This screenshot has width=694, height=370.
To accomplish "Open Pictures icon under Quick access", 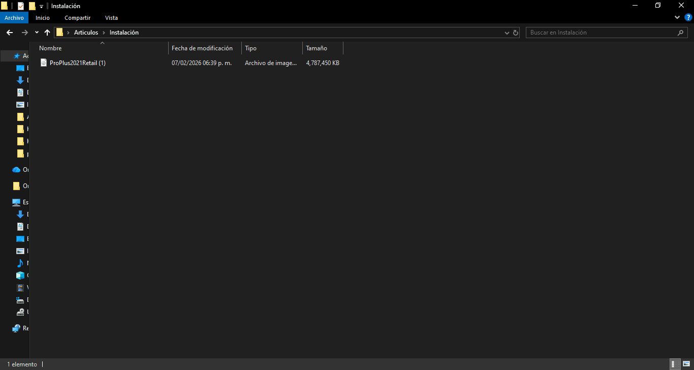I will coord(20,105).
